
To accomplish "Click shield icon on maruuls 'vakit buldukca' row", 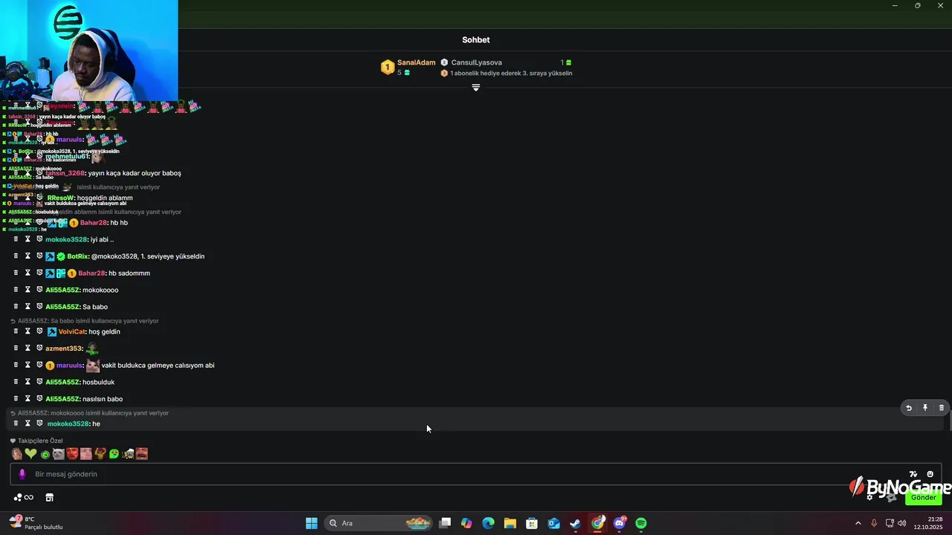I will coord(39,365).
